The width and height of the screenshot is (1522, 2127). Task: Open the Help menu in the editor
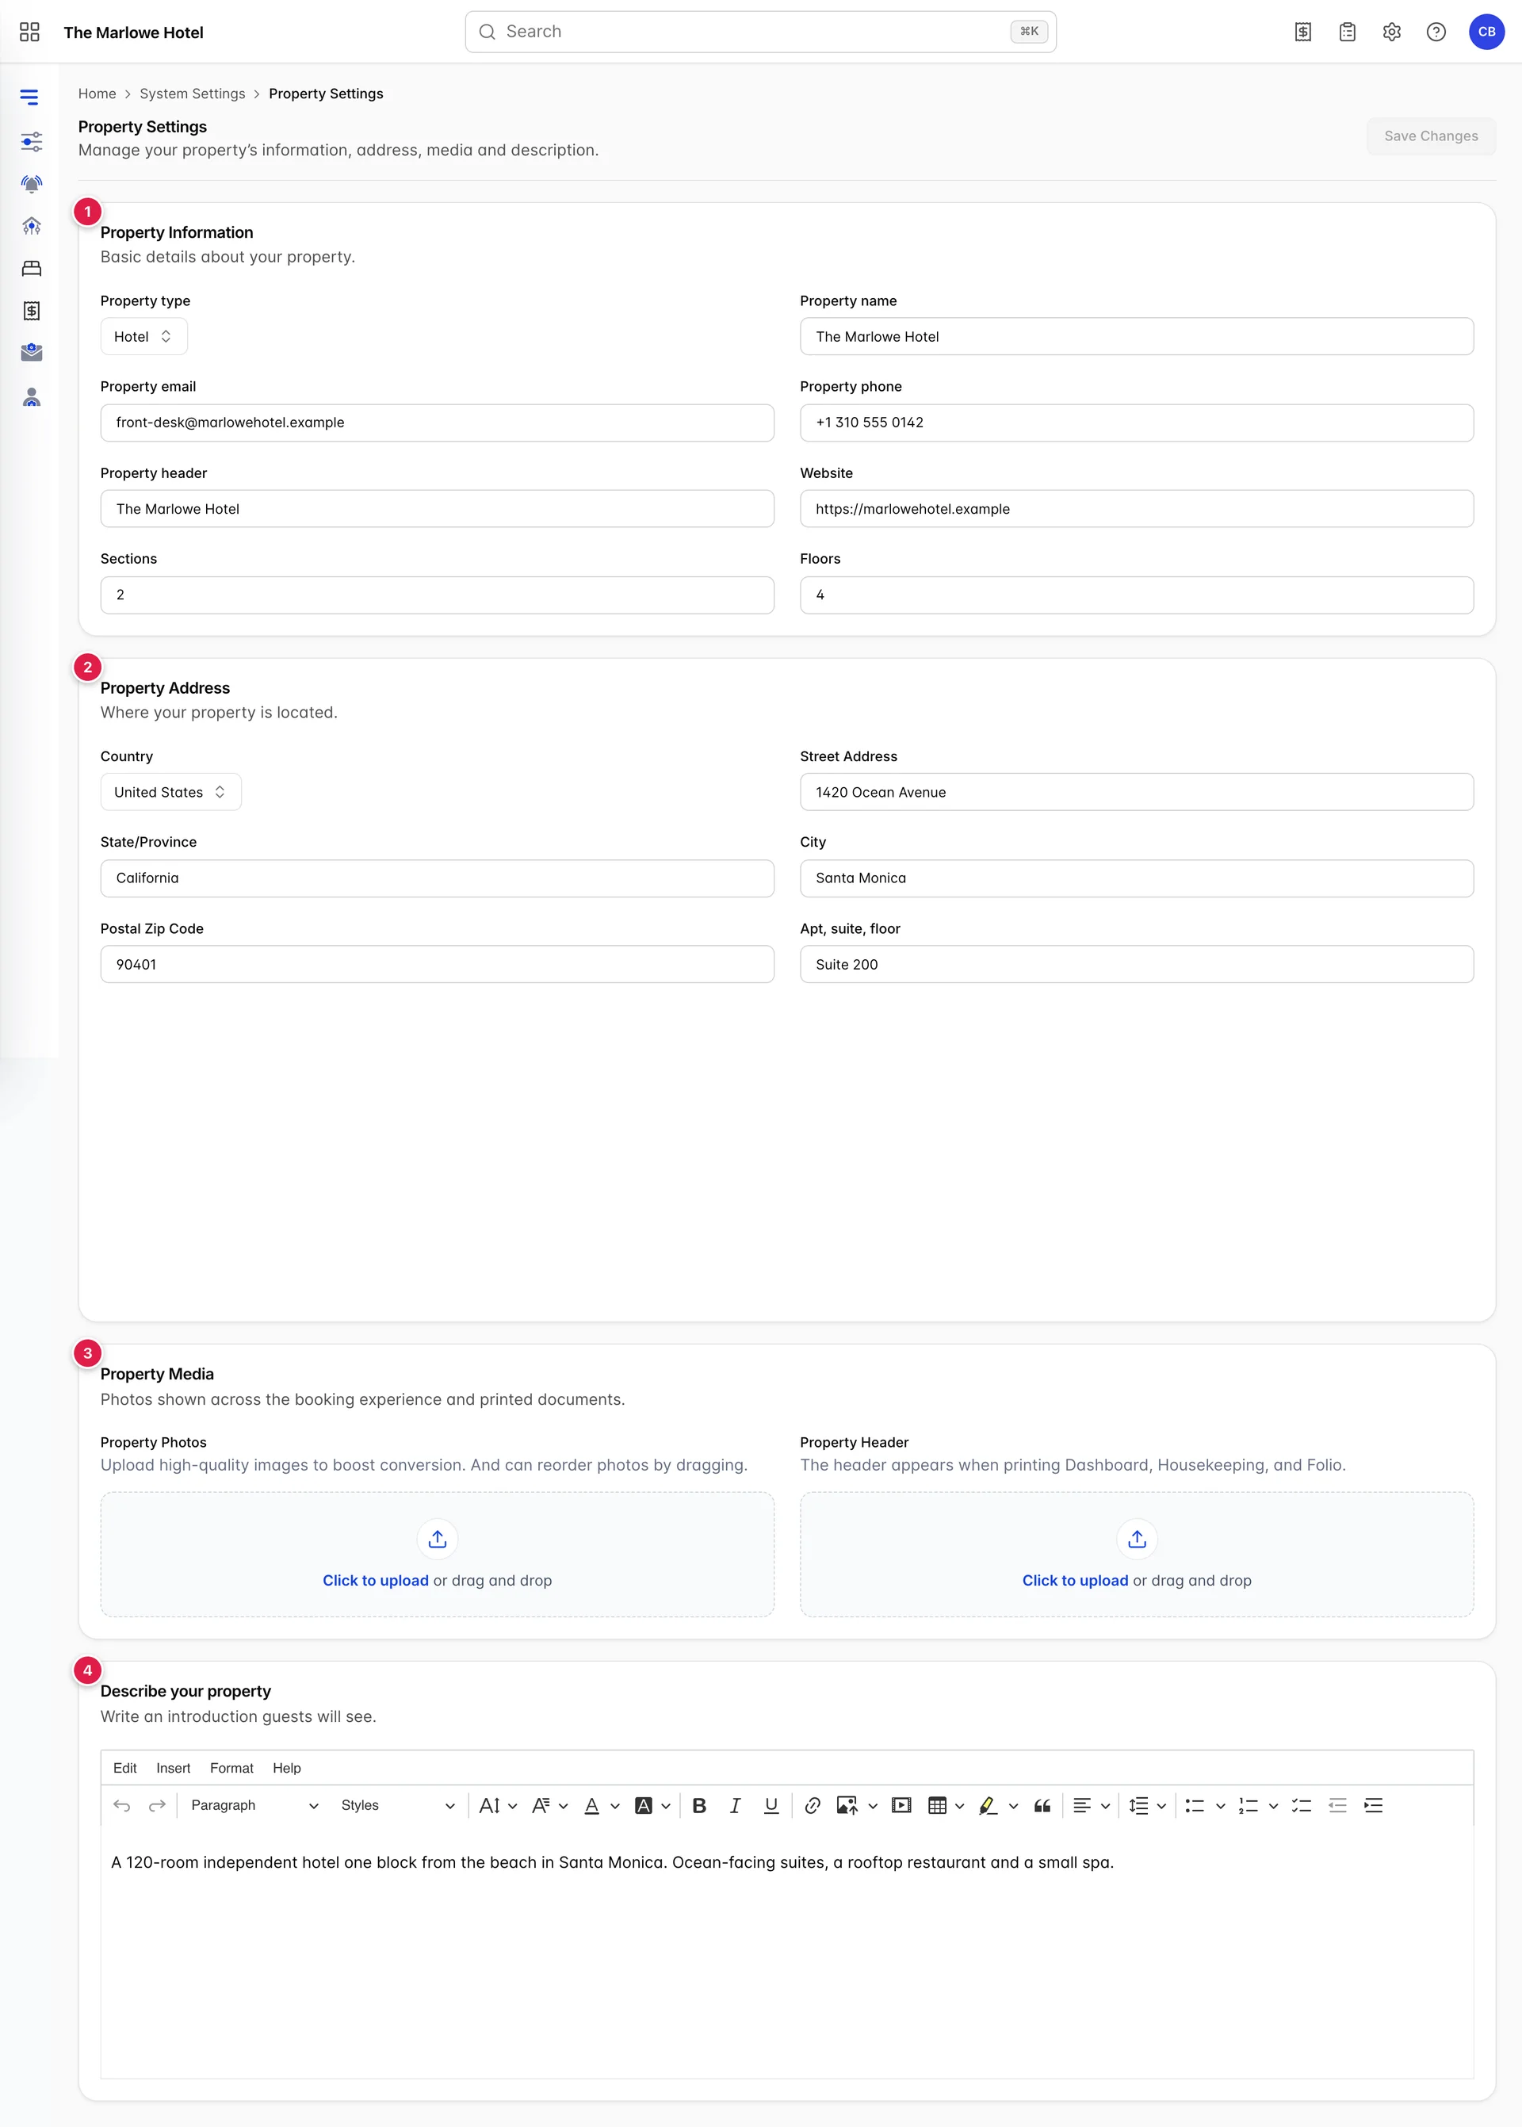pos(287,1768)
